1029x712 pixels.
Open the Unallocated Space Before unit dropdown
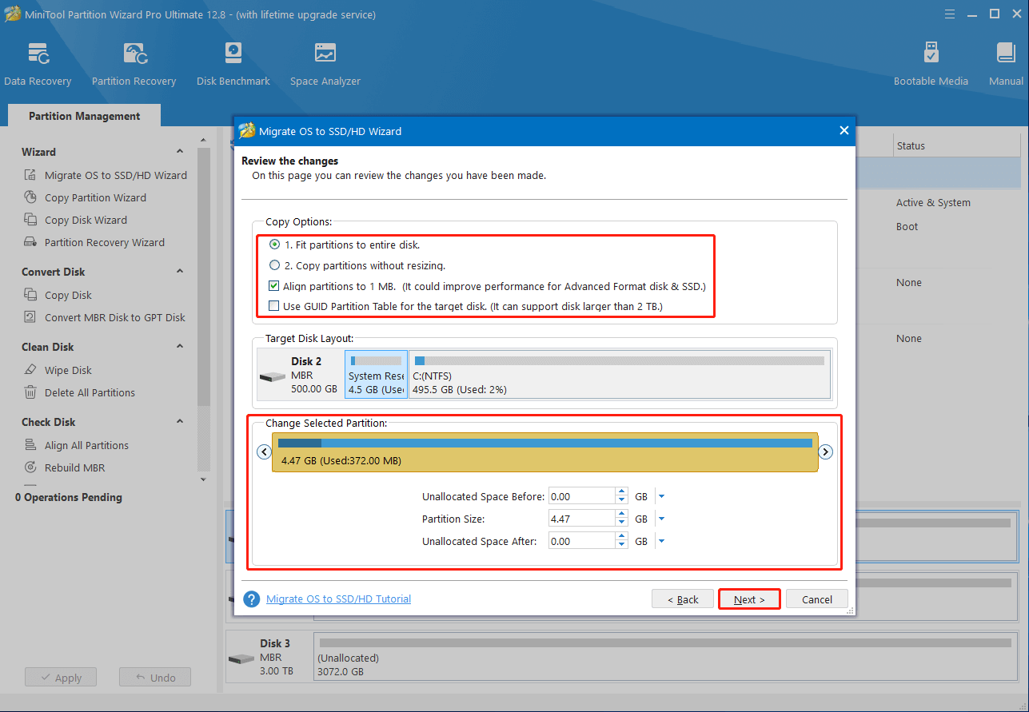tap(660, 495)
